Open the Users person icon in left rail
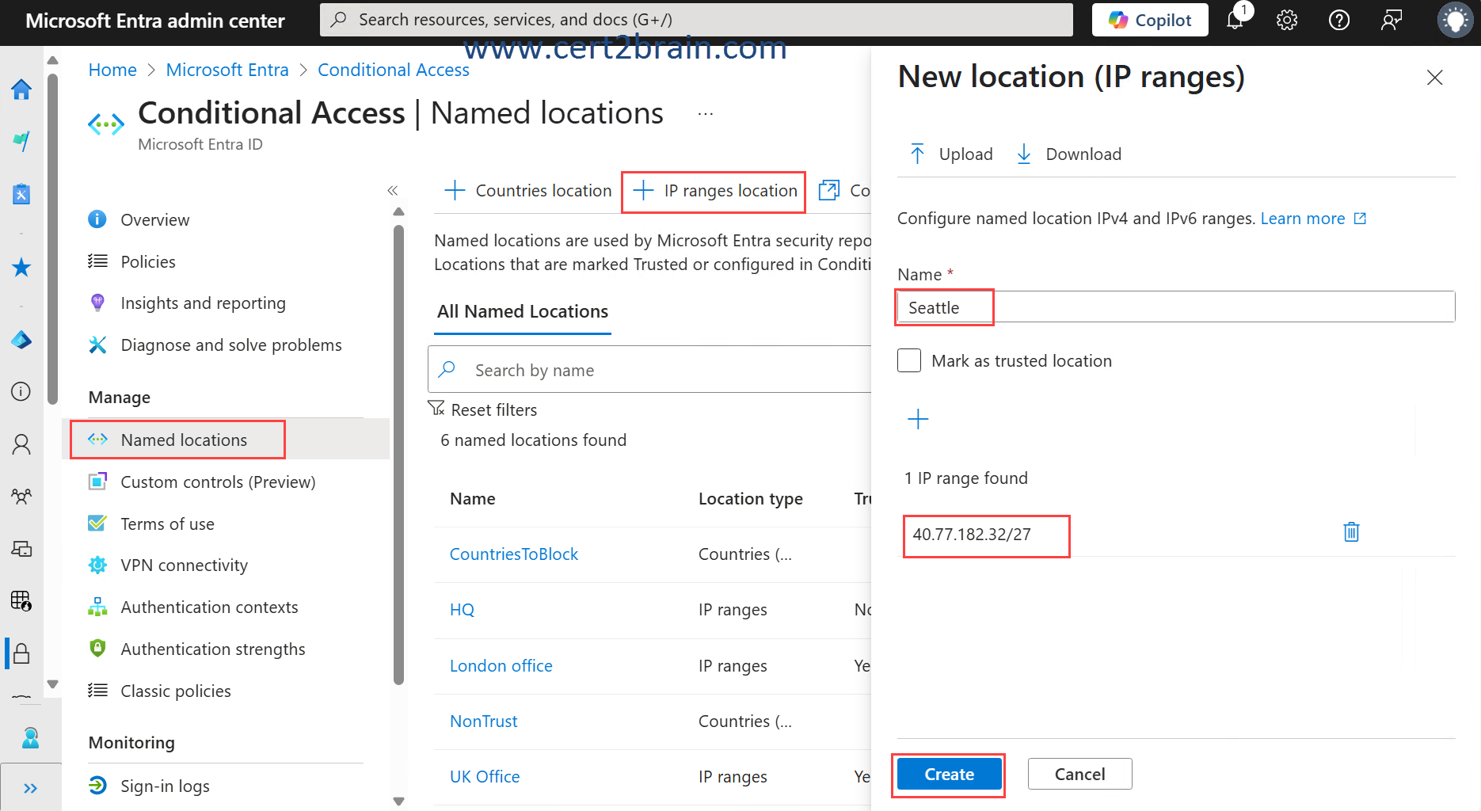This screenshot has width=1481, height=811. [x=21, y=444]
